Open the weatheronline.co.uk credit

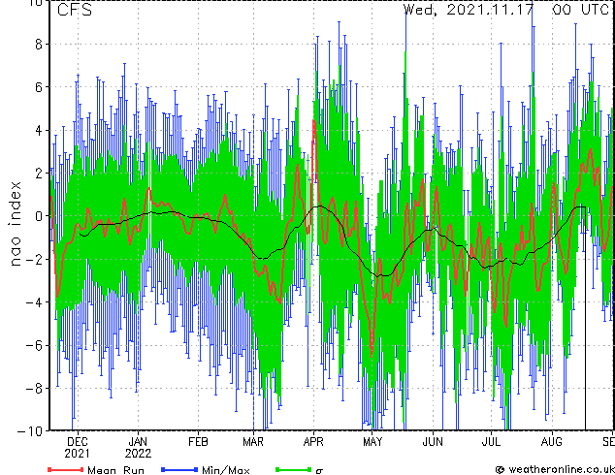[x=555, y=469]
